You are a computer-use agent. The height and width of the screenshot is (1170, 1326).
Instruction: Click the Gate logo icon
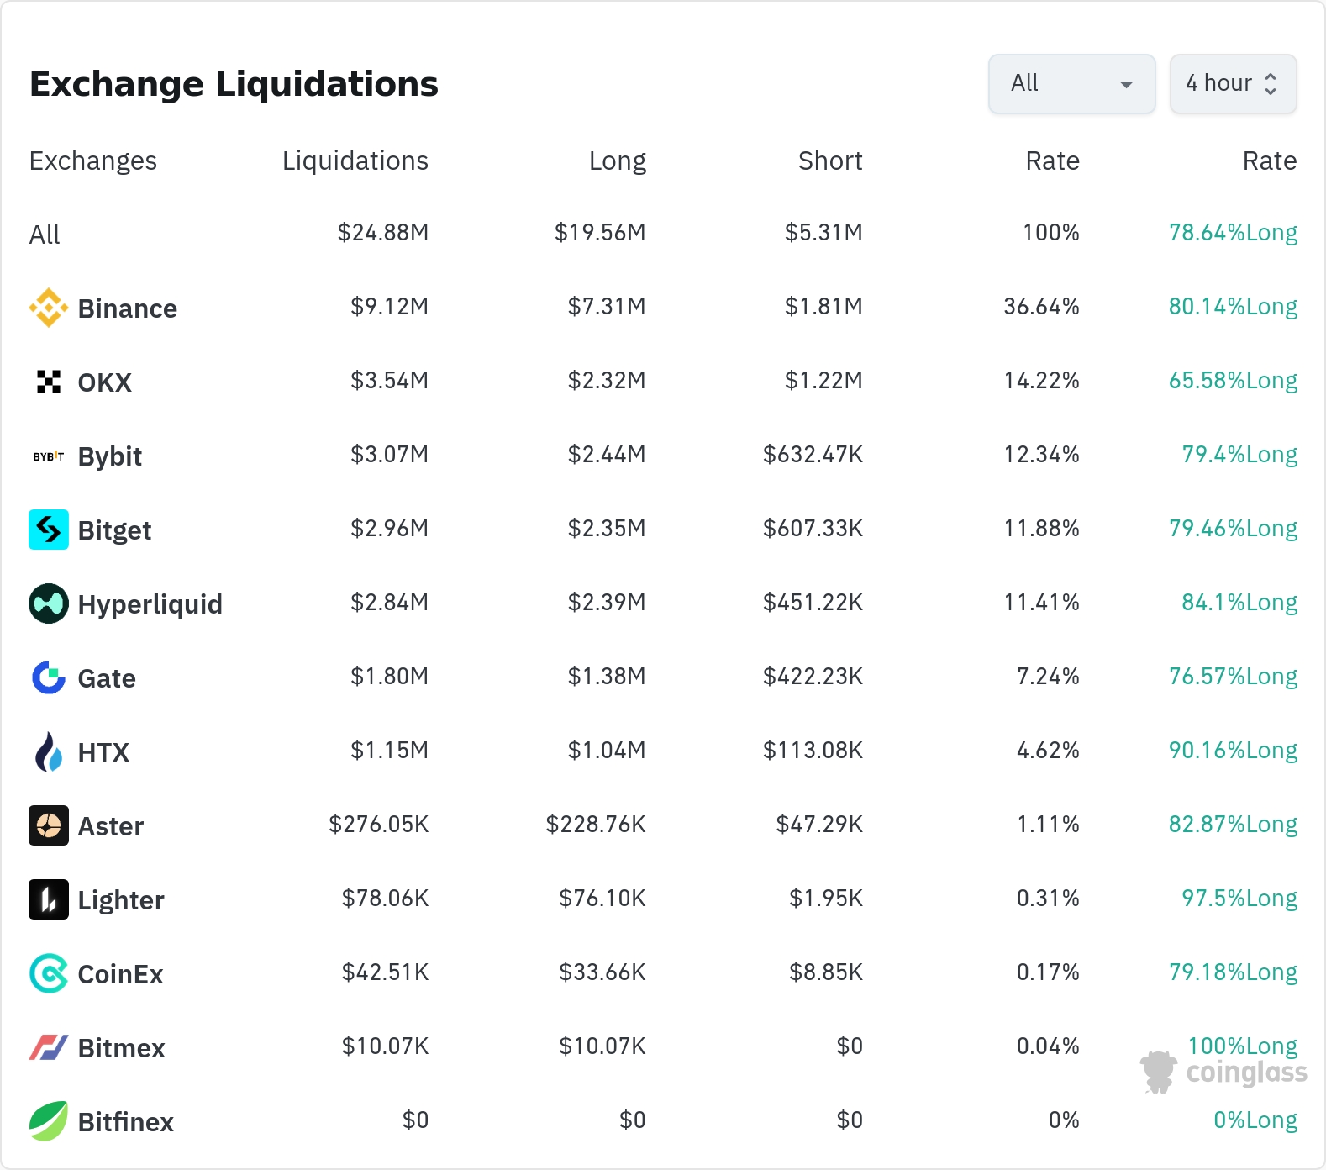[x=49, y=677]
